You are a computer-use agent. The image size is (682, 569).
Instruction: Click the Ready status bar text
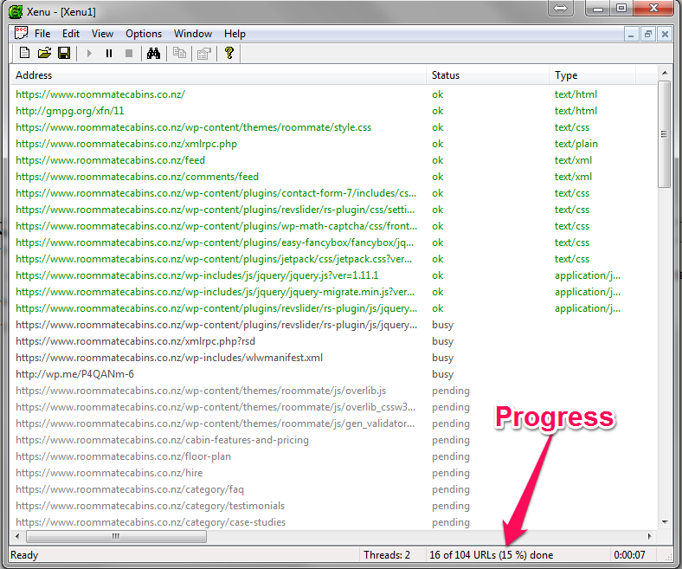pyautogui.click(x=24, y=555)
